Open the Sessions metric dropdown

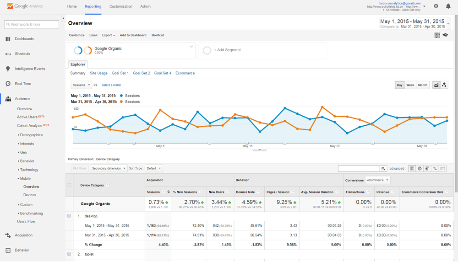click(x=82, y=85)
